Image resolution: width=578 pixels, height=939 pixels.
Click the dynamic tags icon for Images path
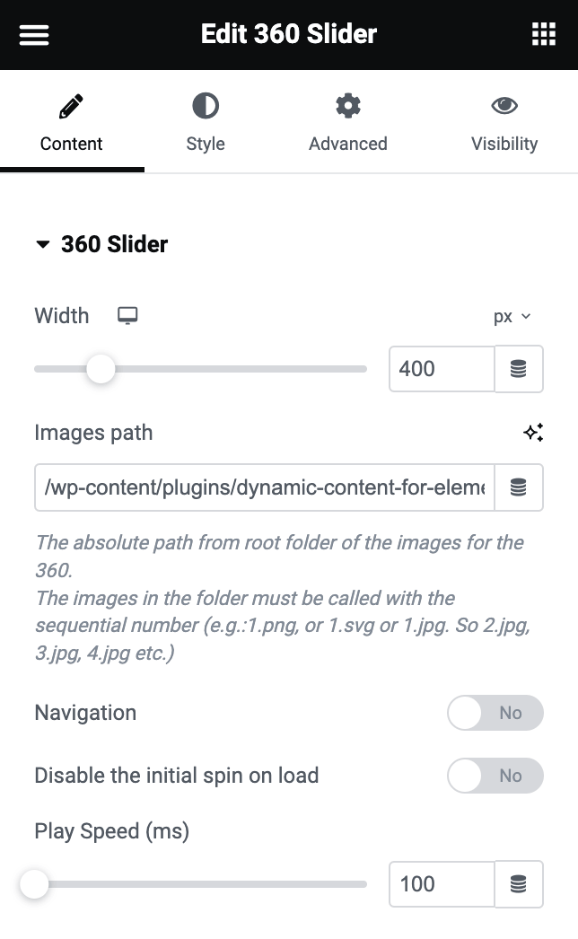(x=519, y=487)
